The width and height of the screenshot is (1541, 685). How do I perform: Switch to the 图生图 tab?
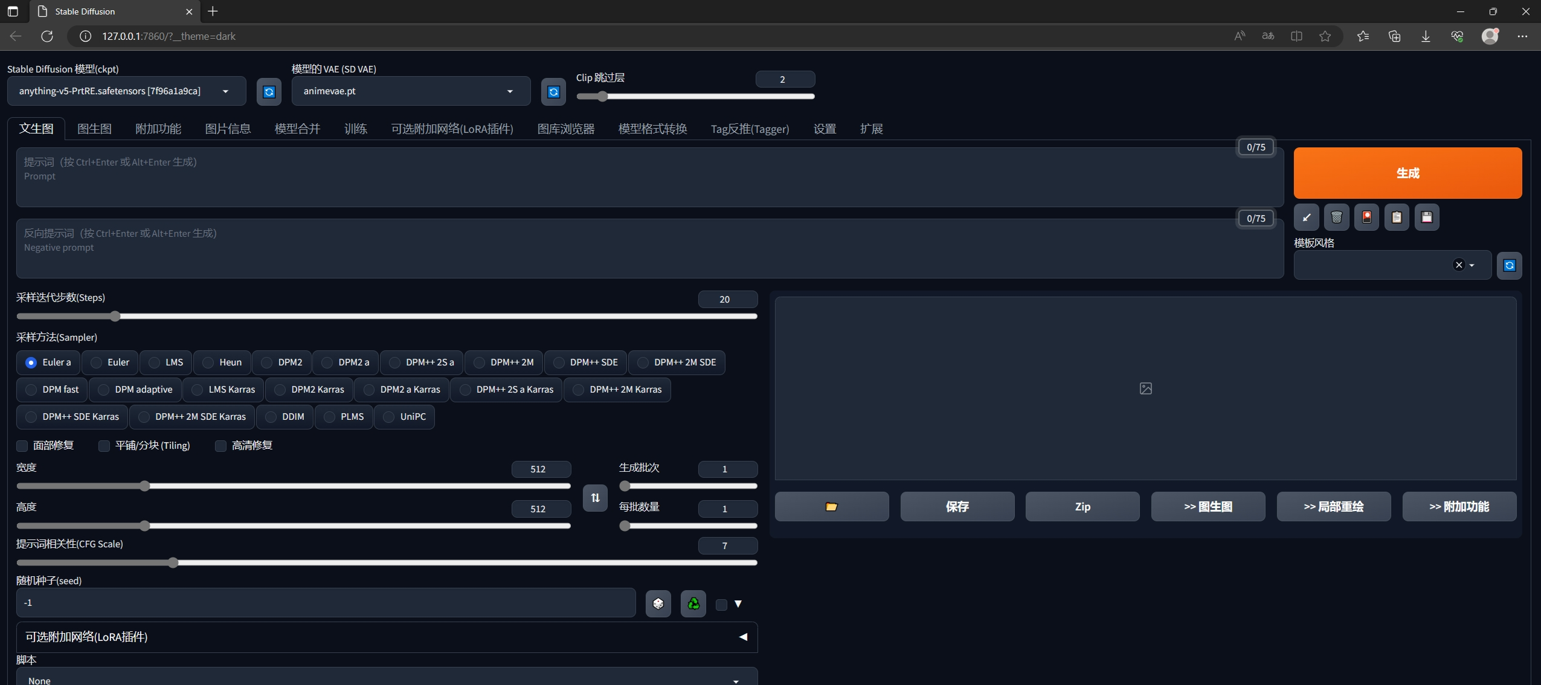(x=94, y=129)
